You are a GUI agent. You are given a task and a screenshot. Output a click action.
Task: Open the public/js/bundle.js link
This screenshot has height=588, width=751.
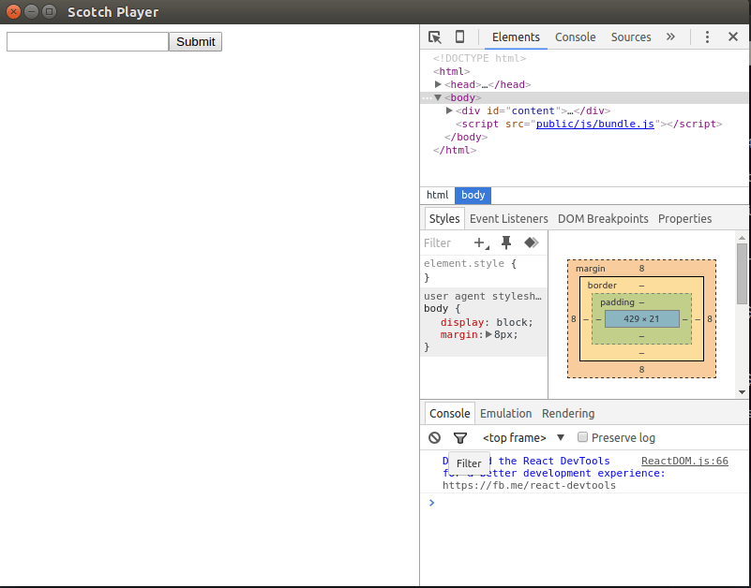[x=594, y=124]
